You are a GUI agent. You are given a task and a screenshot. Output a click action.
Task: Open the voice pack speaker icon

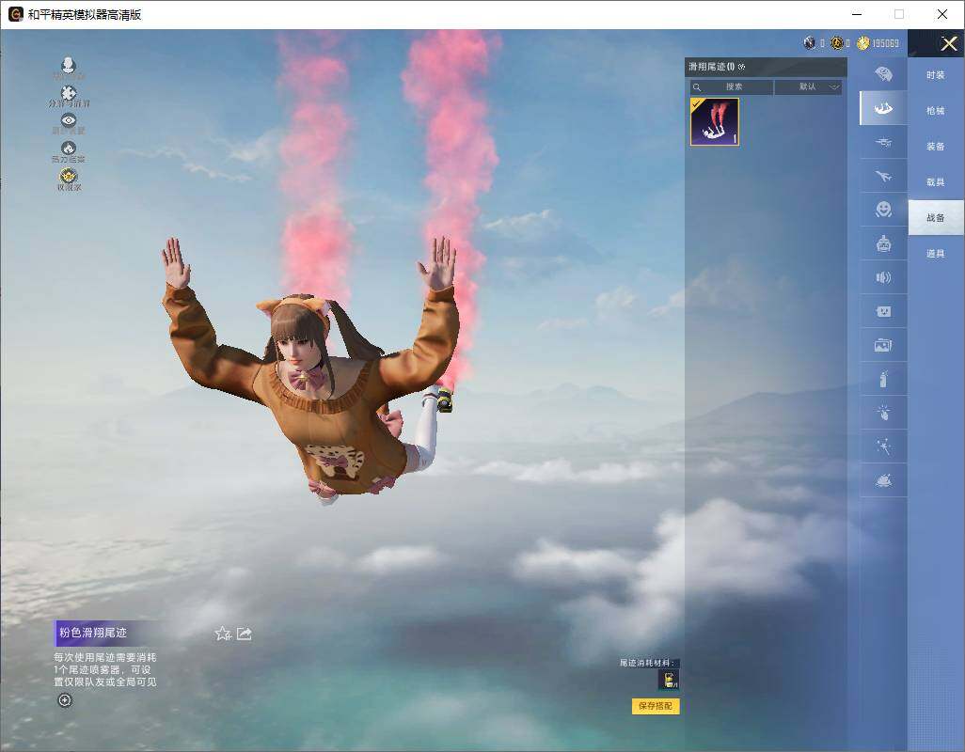point(884,278)
